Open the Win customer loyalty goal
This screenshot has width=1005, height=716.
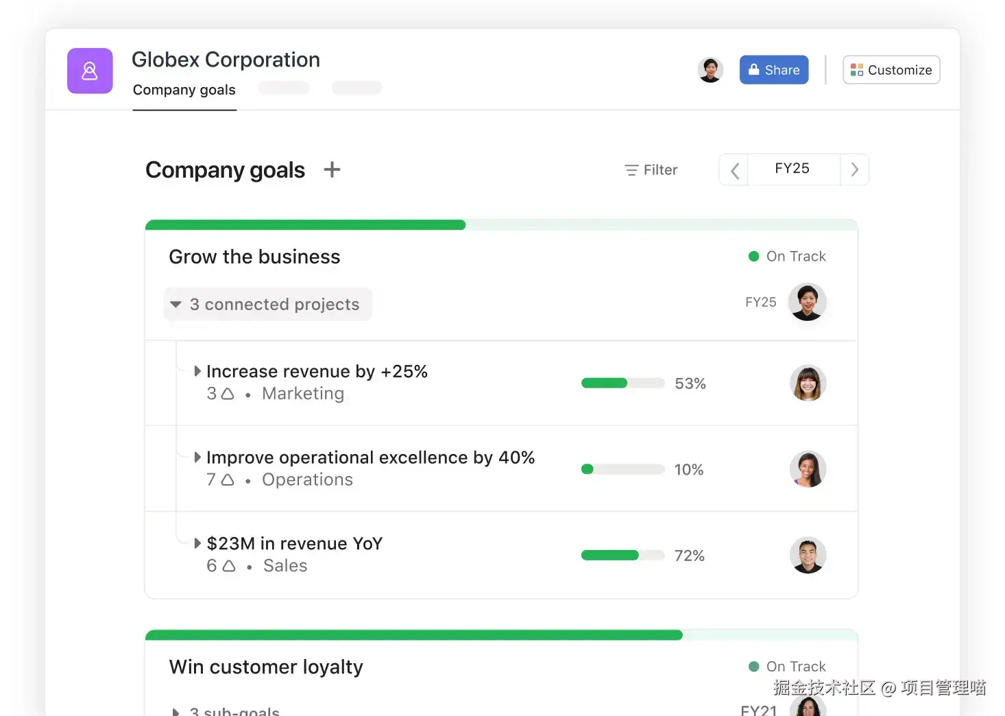[x=266, y=667]
